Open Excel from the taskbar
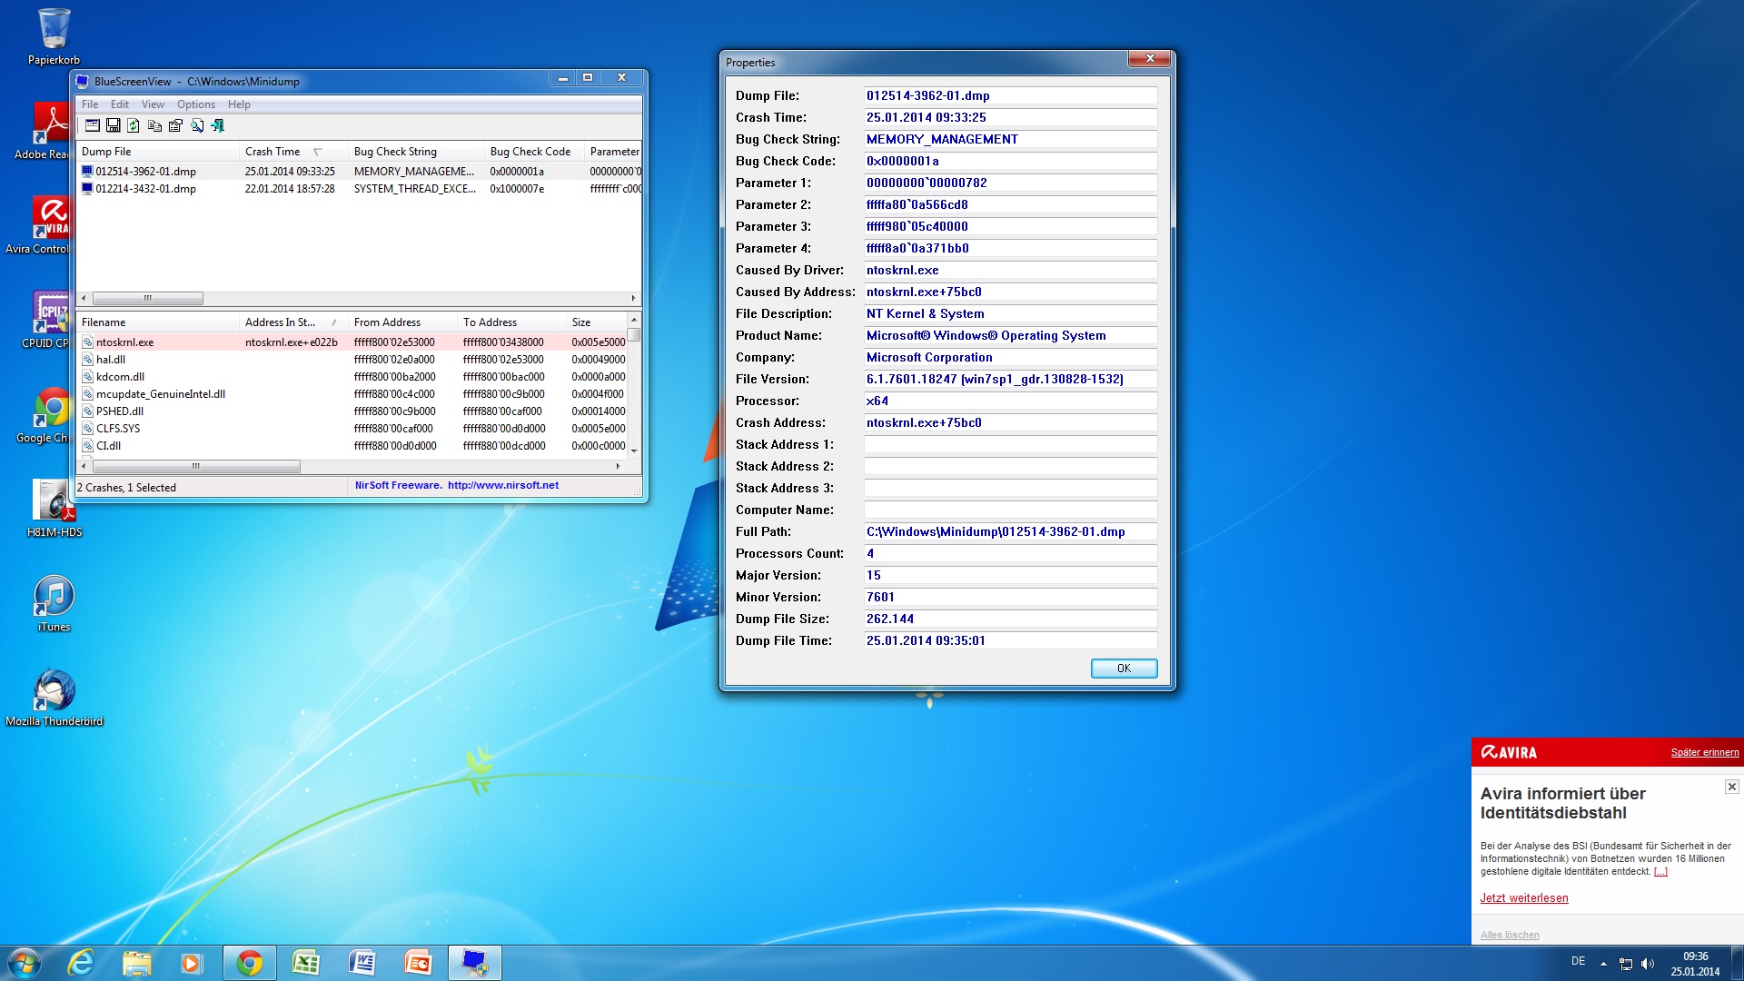Screen dimensions: 1744x981 (305, 963)
